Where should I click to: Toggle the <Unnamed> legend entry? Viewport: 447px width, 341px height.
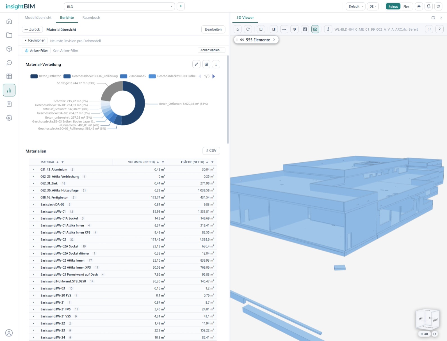point(133,76)
